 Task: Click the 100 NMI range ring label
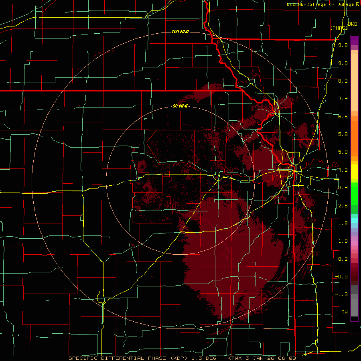(x=180, y=32)
